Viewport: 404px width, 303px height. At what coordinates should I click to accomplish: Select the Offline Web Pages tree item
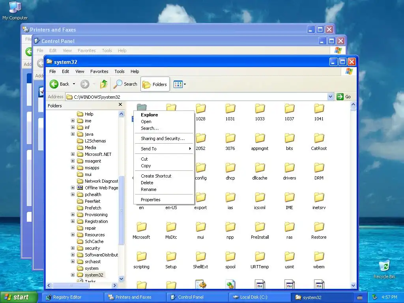pos(98,188)
